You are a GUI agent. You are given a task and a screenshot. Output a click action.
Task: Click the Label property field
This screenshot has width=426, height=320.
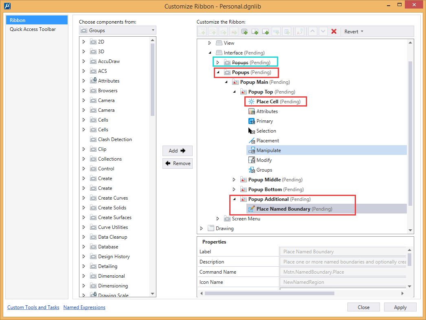coord(343,252)
